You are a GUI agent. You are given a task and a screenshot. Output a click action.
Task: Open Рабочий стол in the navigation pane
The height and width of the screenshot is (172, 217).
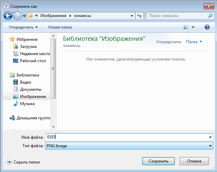click(33, 61)
